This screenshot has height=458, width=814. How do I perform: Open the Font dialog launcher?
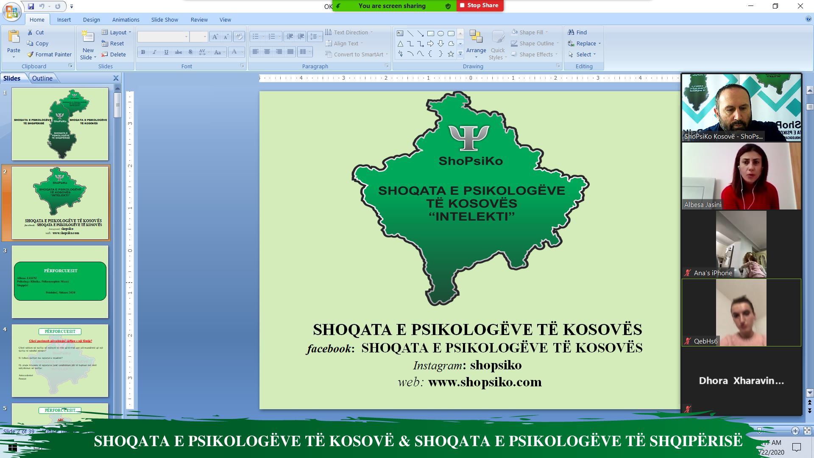click(x=242, y=66)
